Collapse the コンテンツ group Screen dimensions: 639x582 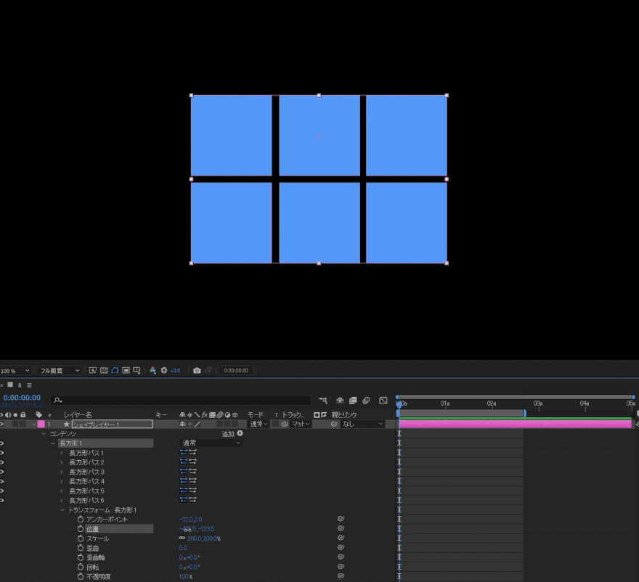(44, 433)
